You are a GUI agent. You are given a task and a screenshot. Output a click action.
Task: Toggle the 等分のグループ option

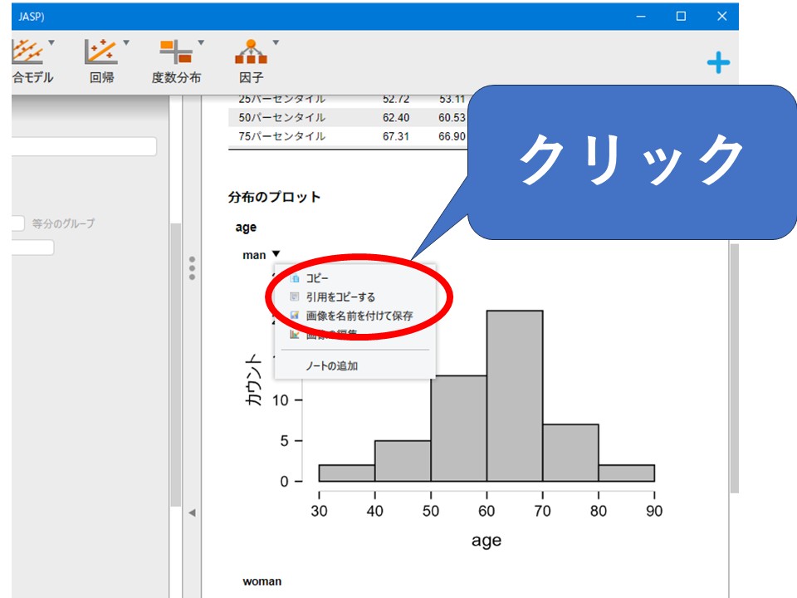pos(18,223)
